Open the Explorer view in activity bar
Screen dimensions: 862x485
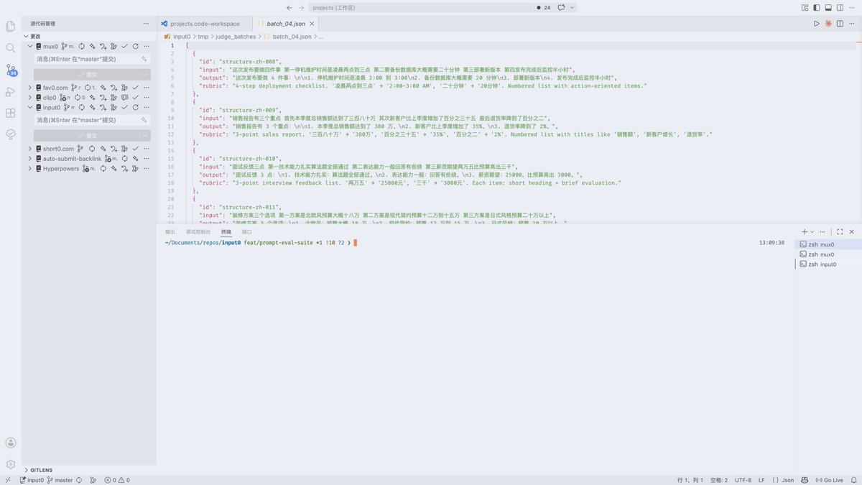(11, 27)
